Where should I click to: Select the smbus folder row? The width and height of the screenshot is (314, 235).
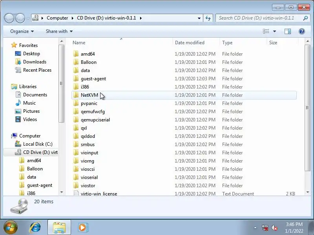click(184, 145)
